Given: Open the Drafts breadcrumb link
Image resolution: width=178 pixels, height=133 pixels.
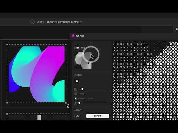Looking at the screenshot, I should pyautogui.click(x=40, y=22).
